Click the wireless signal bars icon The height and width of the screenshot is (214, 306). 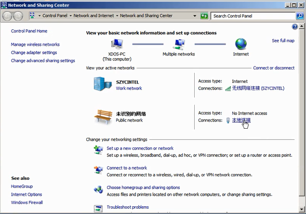(228, 89)
